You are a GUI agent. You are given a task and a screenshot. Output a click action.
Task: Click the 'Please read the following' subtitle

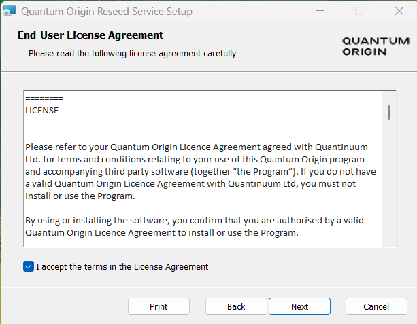(x=132, y=53)
